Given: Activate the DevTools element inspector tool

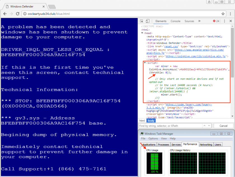Looking at the screenshot, I should (142, 21).
